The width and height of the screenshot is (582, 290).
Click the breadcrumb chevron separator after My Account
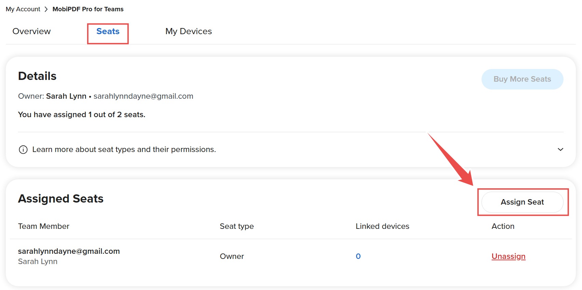[46, 9]
